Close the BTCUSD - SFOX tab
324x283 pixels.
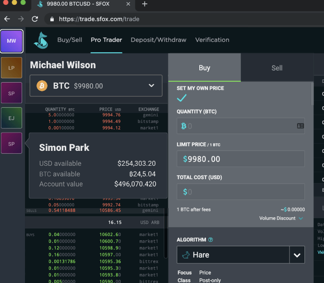pyautogui.click(x=128, y=4)
